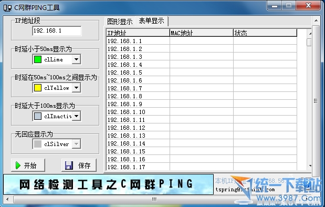Click the clInactive light blue swatch
The width and height of the screenshot is (325, 207).
click(x=37, y=116)
